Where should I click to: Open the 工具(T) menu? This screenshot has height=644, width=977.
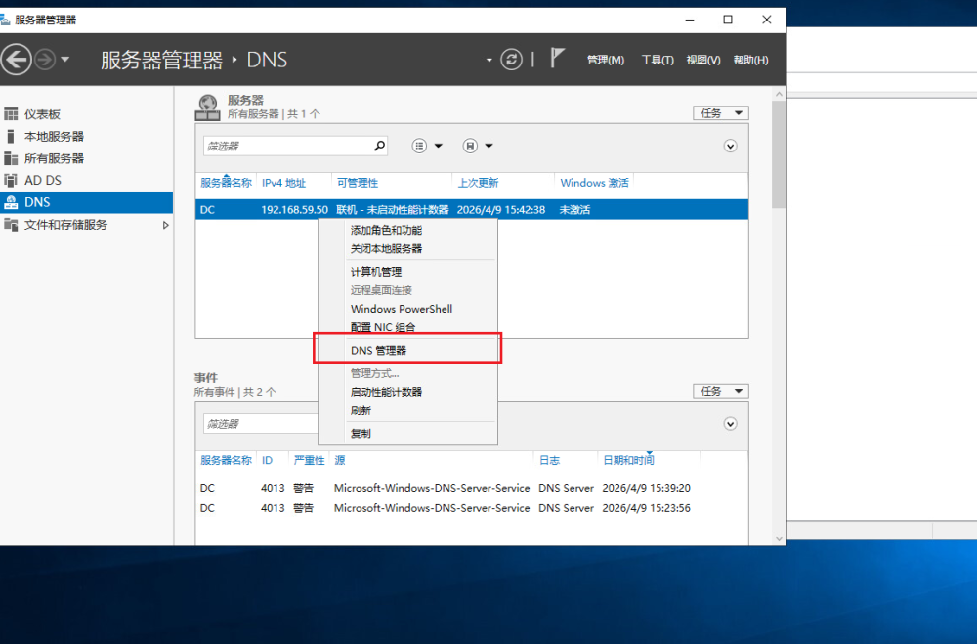[657, 60]
